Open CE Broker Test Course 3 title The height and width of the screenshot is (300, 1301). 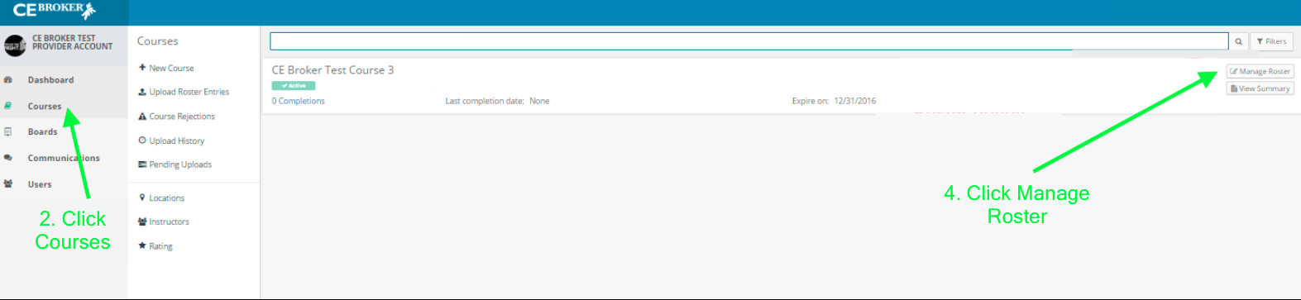point(332,70)
